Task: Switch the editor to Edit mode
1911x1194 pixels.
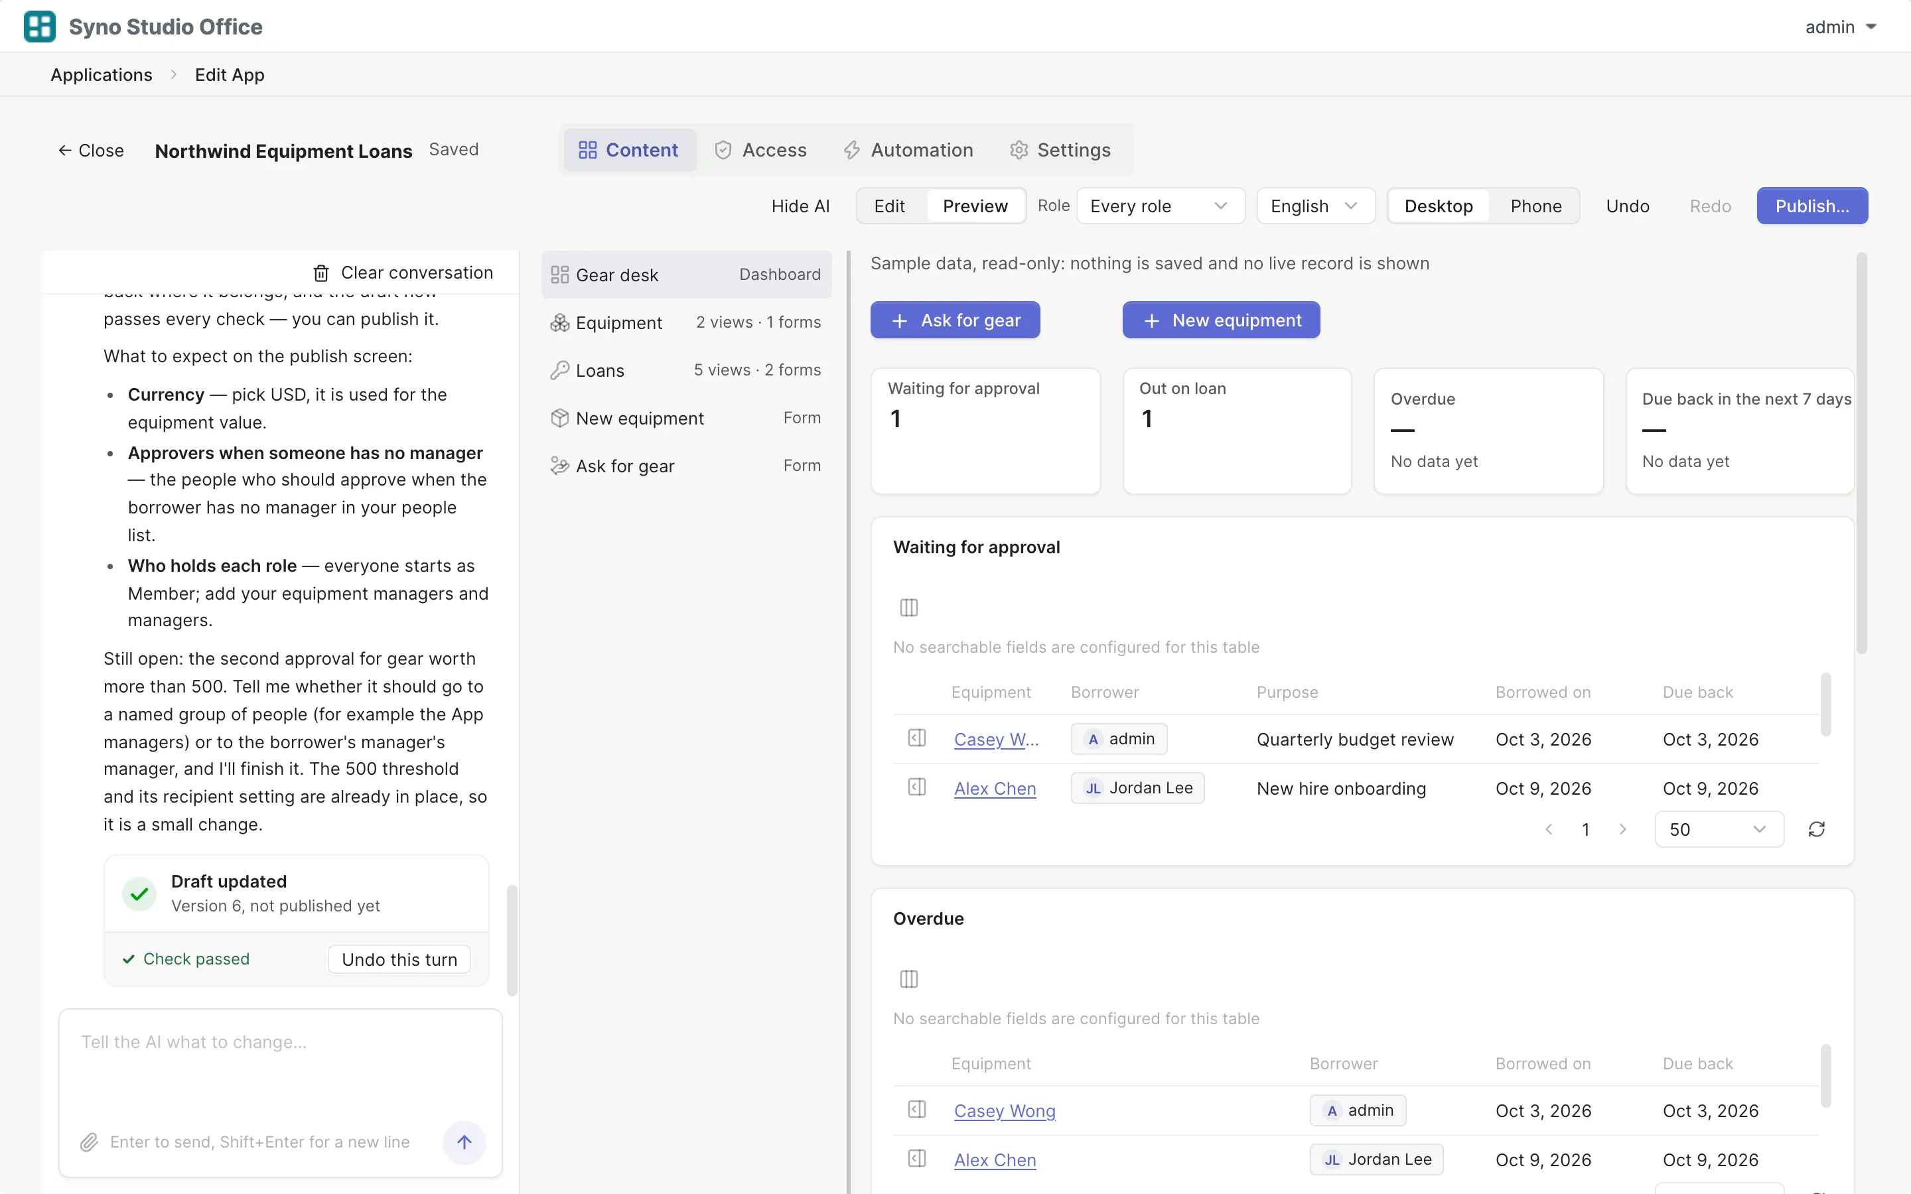Action: pyautogui.click(x=889, y=206)
